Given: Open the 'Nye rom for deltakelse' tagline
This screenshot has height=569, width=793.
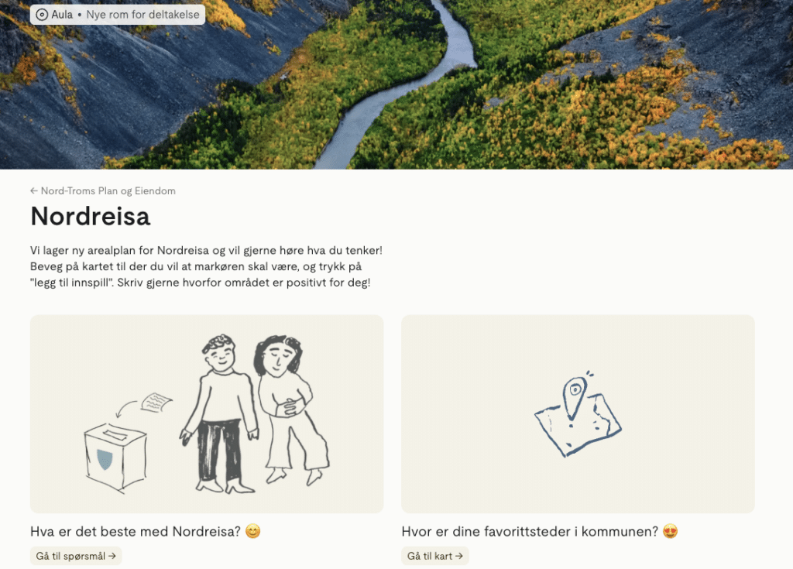Looking at the screenshot, I should [x=142, y=15].
